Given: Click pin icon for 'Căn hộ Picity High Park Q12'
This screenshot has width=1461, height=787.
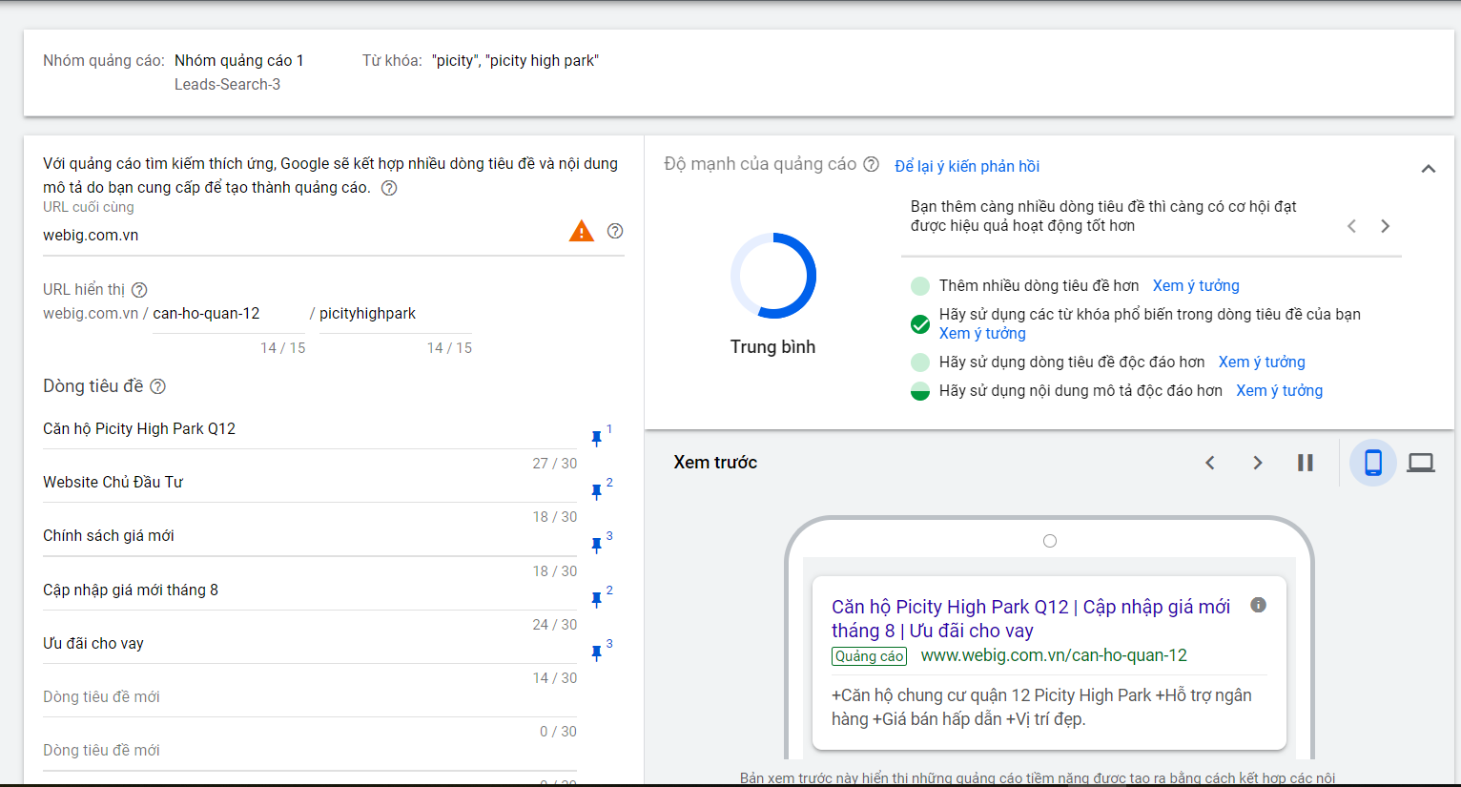Looking at the screenshot, I should [597, 438].
